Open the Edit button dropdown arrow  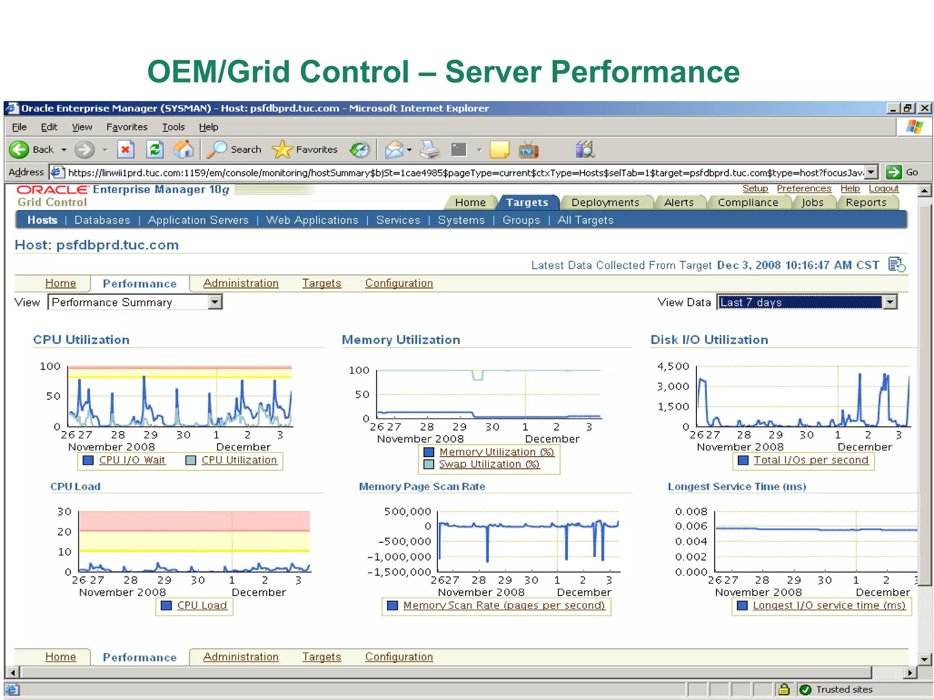(x=479, y=150)
